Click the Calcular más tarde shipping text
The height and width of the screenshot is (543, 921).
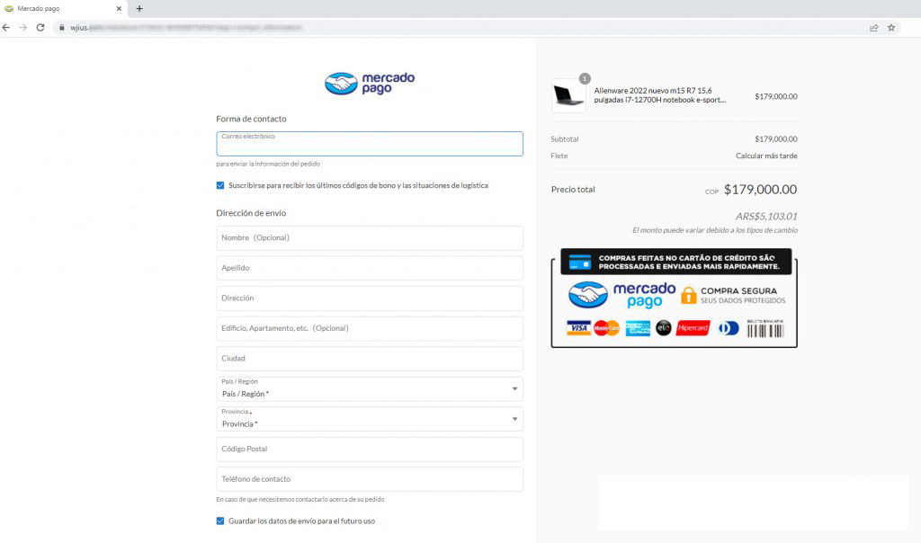(766, 156)
